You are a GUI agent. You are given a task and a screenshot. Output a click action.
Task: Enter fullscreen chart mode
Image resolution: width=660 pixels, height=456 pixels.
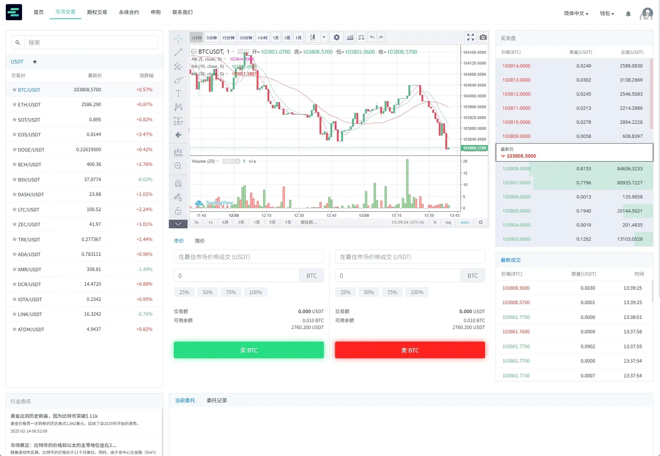click(470, 37)
